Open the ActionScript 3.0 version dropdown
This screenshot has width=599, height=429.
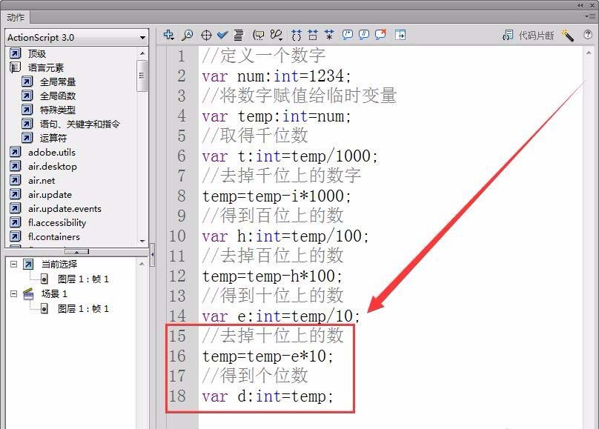77,37
